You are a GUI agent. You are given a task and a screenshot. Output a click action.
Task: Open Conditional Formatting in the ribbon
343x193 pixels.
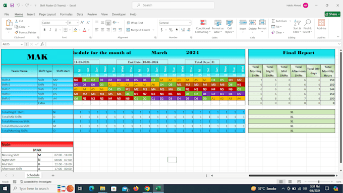tap(203, 27)
